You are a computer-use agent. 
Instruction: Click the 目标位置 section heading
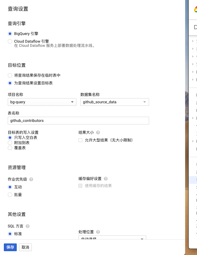17,65
